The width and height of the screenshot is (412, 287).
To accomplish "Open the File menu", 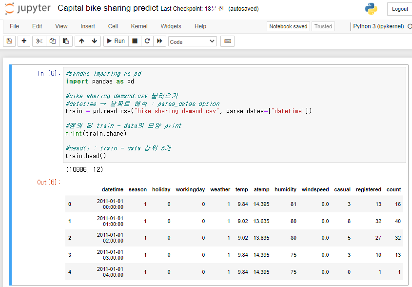I will [14, 26].
